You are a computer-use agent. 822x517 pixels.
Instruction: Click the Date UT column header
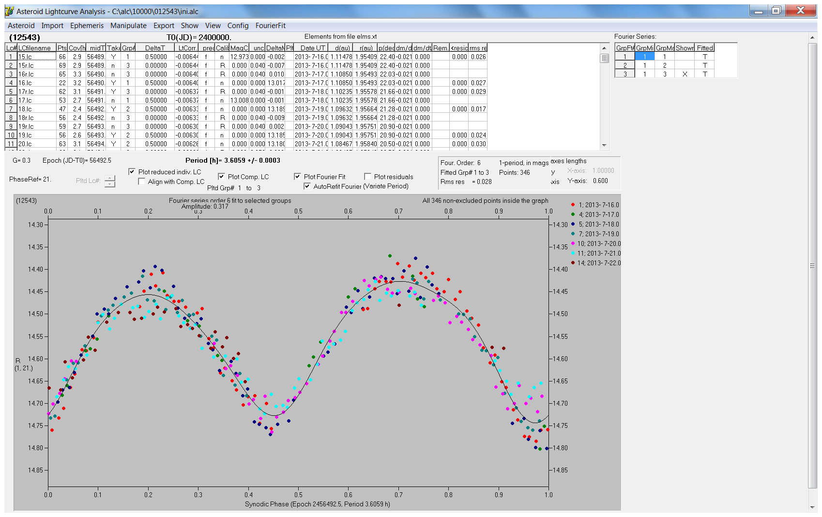(311, 48)
